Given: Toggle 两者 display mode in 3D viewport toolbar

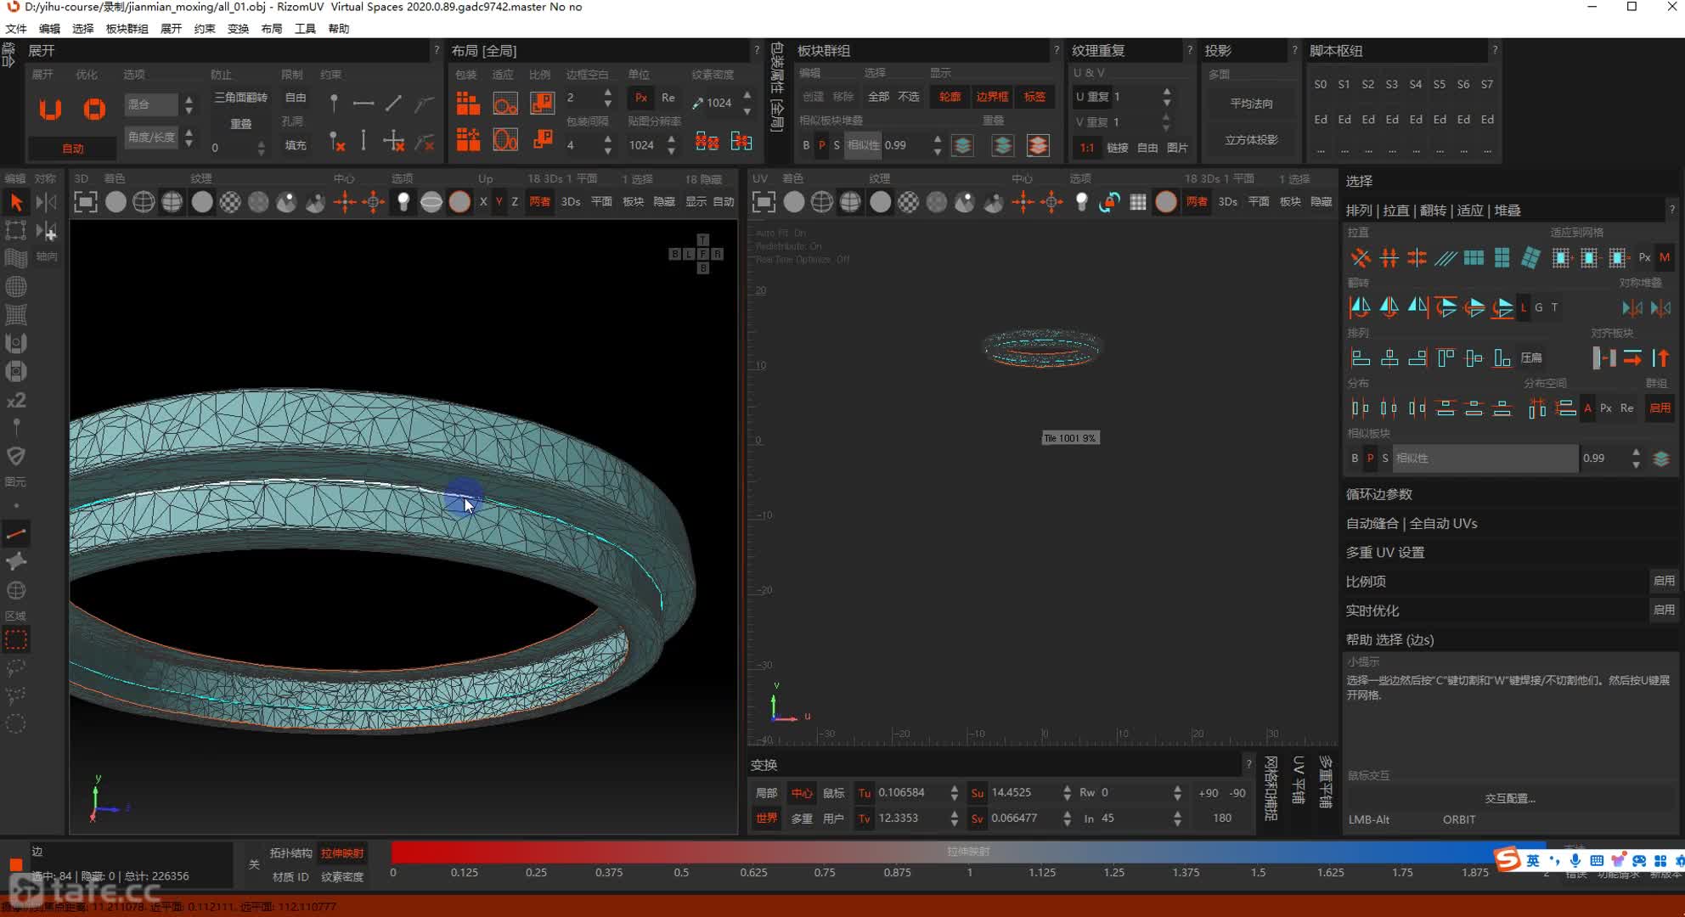Looking at the screenshot, I should coord(539,202).
